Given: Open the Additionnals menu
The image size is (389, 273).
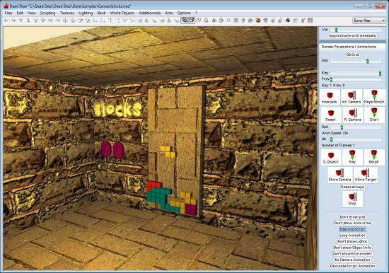Looking at the screenshot, I should pos(150,13).
